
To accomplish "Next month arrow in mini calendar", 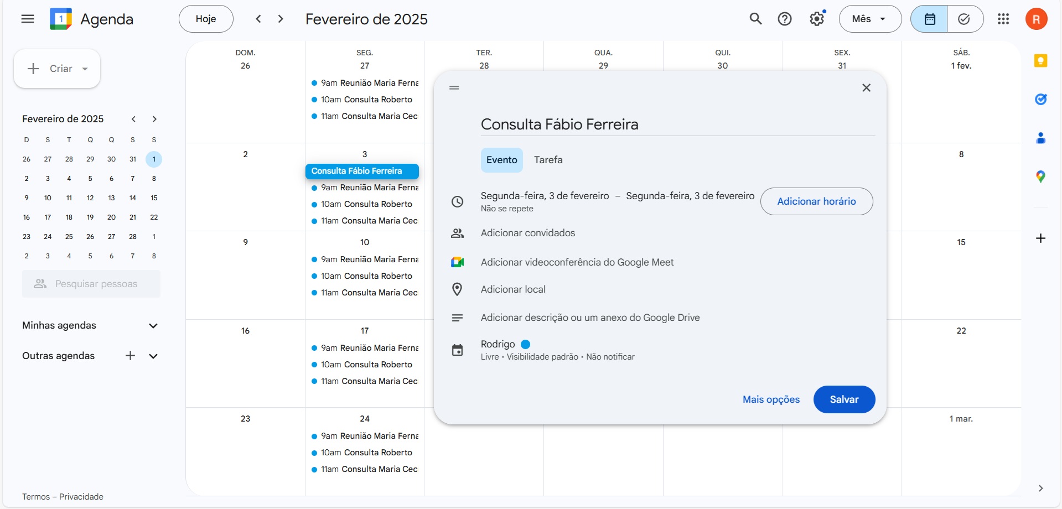I will 154,119.
